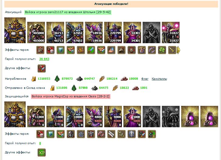The width and height of the screenshot is (221, 160).
Task: Click the four-leaf clover hero effect icon
Action: [x=162, y=50]
